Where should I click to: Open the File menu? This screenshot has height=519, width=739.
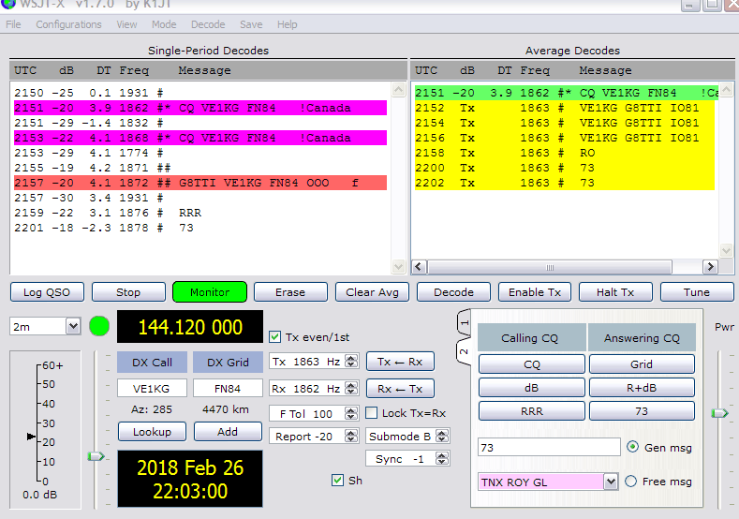point(13,24)
